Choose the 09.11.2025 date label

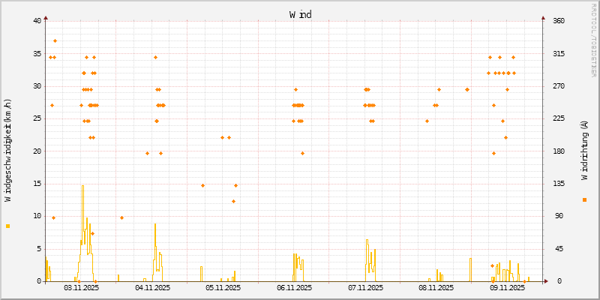507,287
